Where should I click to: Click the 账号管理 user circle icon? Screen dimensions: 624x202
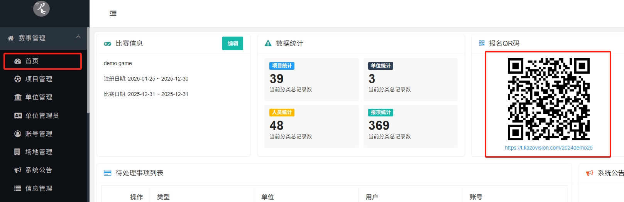point(18,134)
